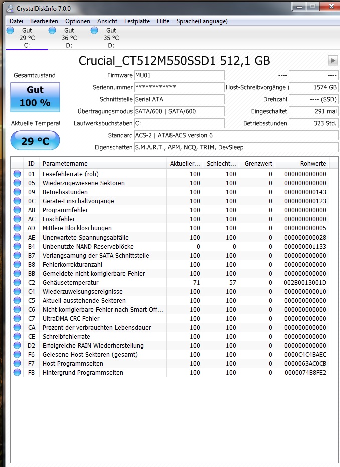Click status icon of Gehäusetemperatur row

[17, 282]
